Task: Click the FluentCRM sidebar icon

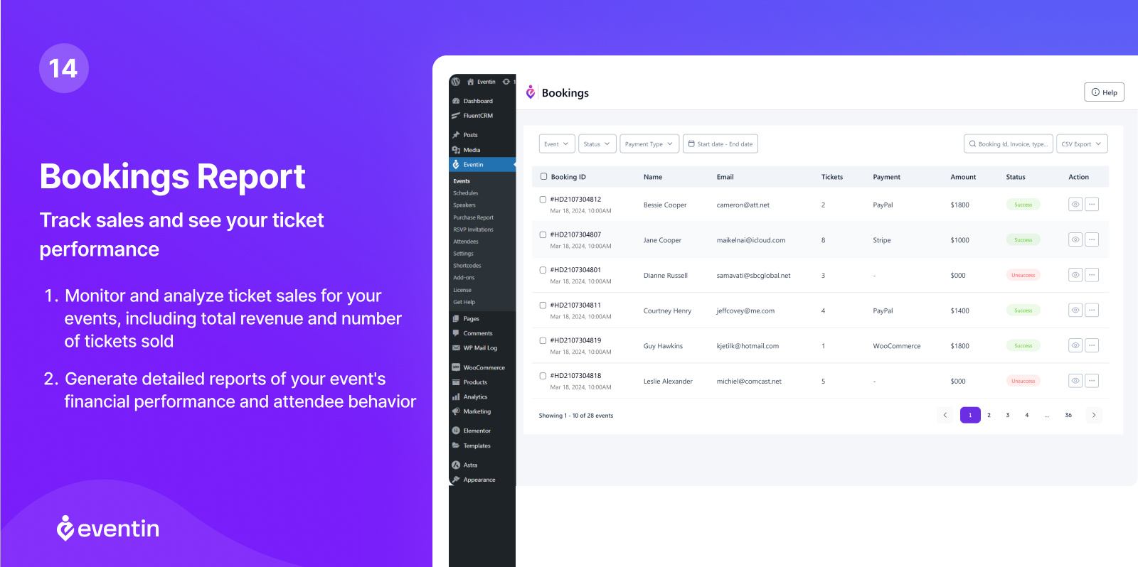Action: pyautogui.click(x=456, y=115)
